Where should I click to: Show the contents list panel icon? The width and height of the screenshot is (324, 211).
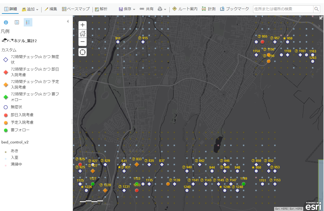click(17, 22)
